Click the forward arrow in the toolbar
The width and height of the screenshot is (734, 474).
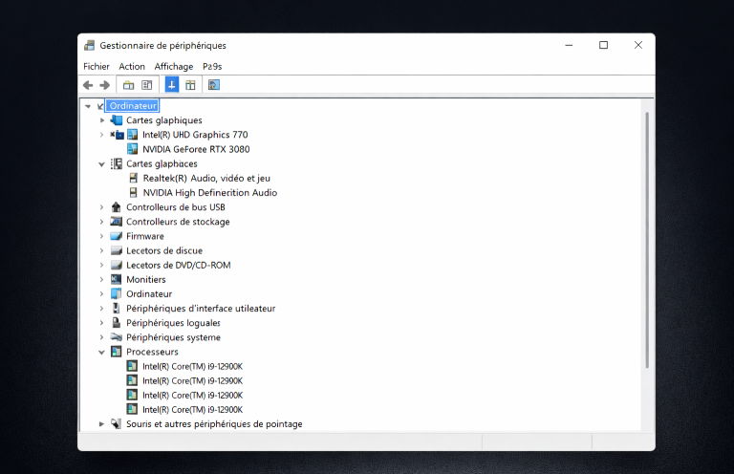tap(105, 85)
